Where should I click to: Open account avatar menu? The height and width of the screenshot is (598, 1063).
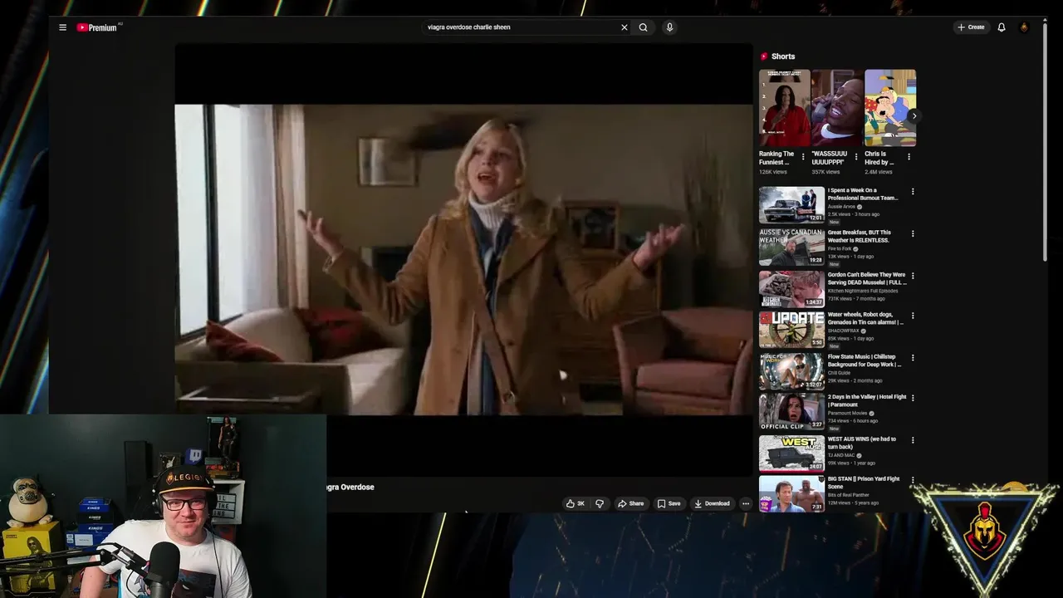pos(1024,27)
